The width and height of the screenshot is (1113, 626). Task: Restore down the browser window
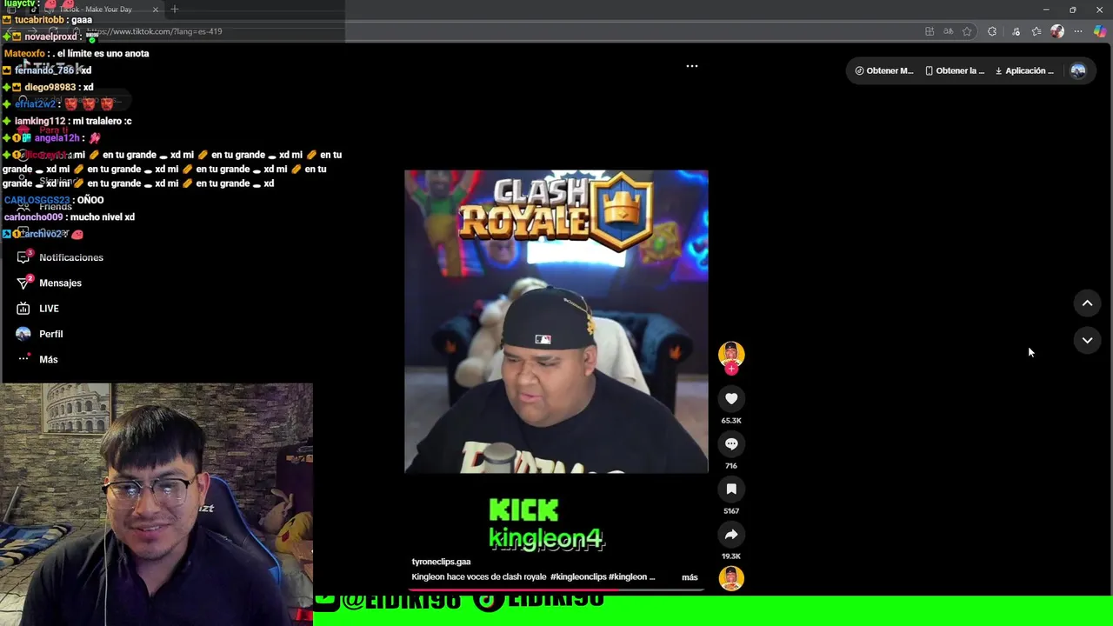(x=1073, y=10)
